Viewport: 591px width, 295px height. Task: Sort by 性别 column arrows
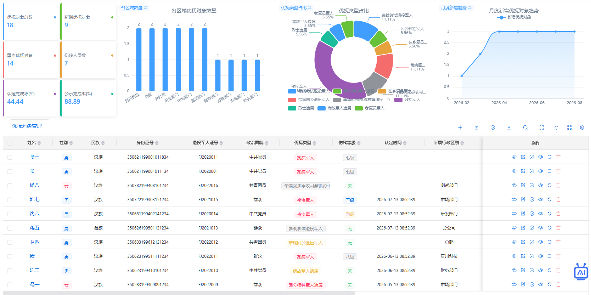click(x=71, y=143)
